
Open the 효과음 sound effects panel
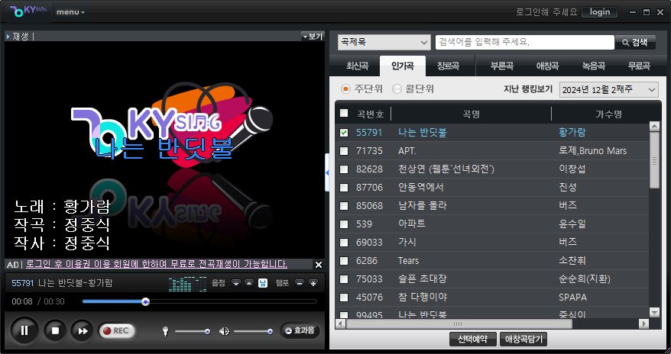pyautogui.click(x=300, y=330)
